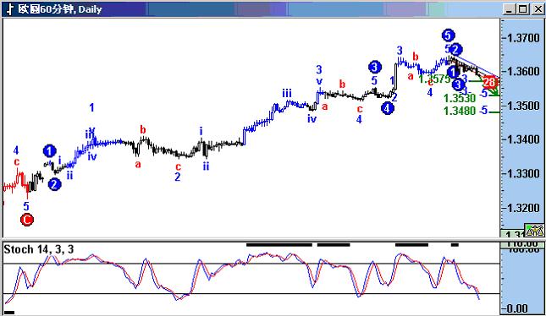The image size is (546, 316).
Task: Click the chart window title bar icon
Action: tap(10, 9)
